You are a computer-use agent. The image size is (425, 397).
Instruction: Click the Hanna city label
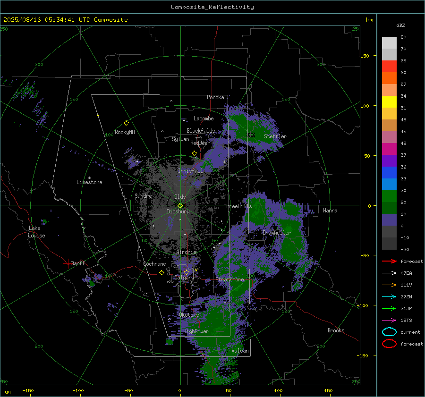click(330, 211)
